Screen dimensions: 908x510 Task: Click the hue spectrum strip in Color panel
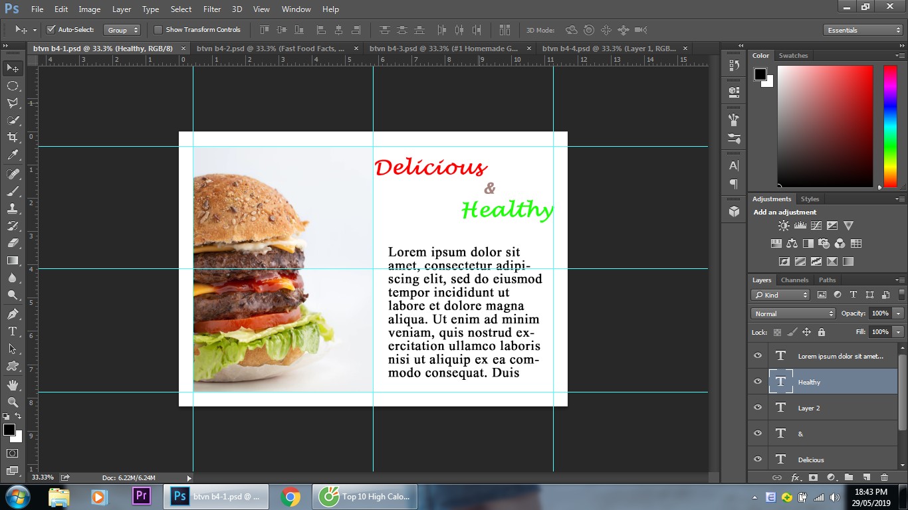tap(889, 126)
